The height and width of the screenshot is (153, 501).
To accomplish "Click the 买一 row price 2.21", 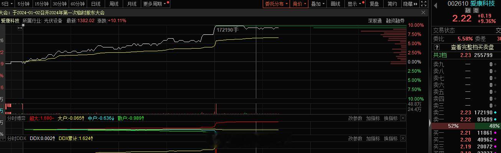I will coord(465,133).
